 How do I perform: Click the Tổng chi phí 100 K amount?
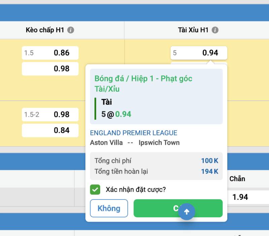coord(209,161)
